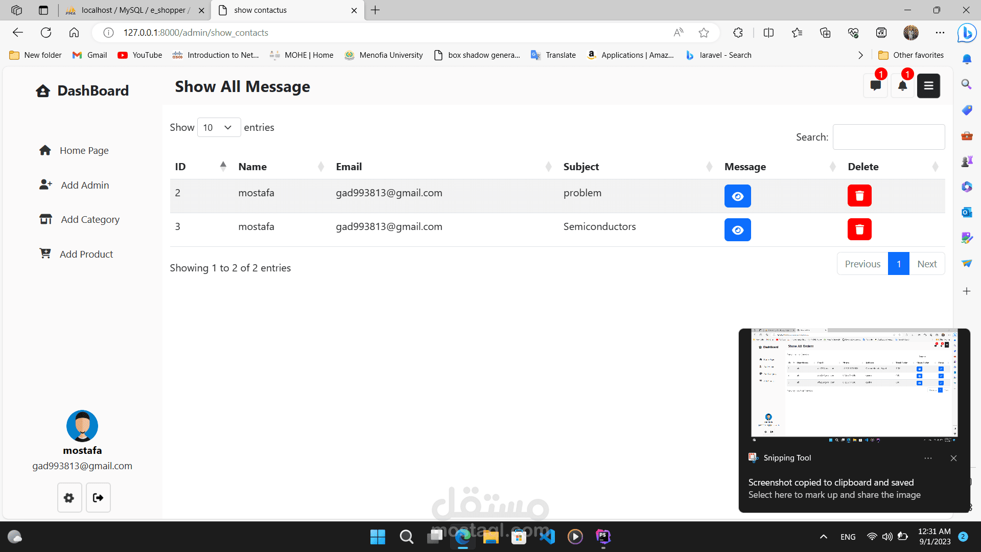
Task: Click the logout icon button
Action: [98, 497]
